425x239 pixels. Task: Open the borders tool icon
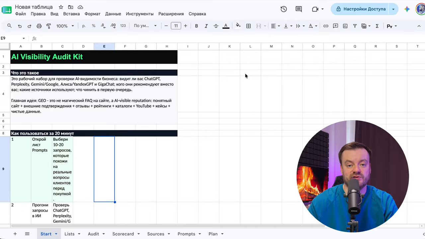pyautogui.click(x=248, y=26)
